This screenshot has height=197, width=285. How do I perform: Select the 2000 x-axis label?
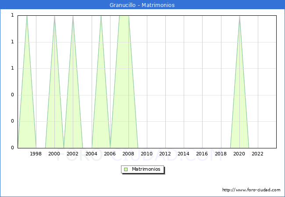tap(54, 154)
